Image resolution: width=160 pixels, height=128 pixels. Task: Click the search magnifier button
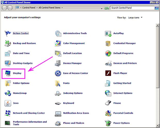pyautogui.click(x=156, y=8)
